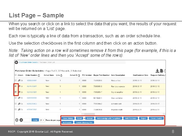Click buyer part number 7599305-3
The height and width of the screenshot is (136, 182).
98,86
